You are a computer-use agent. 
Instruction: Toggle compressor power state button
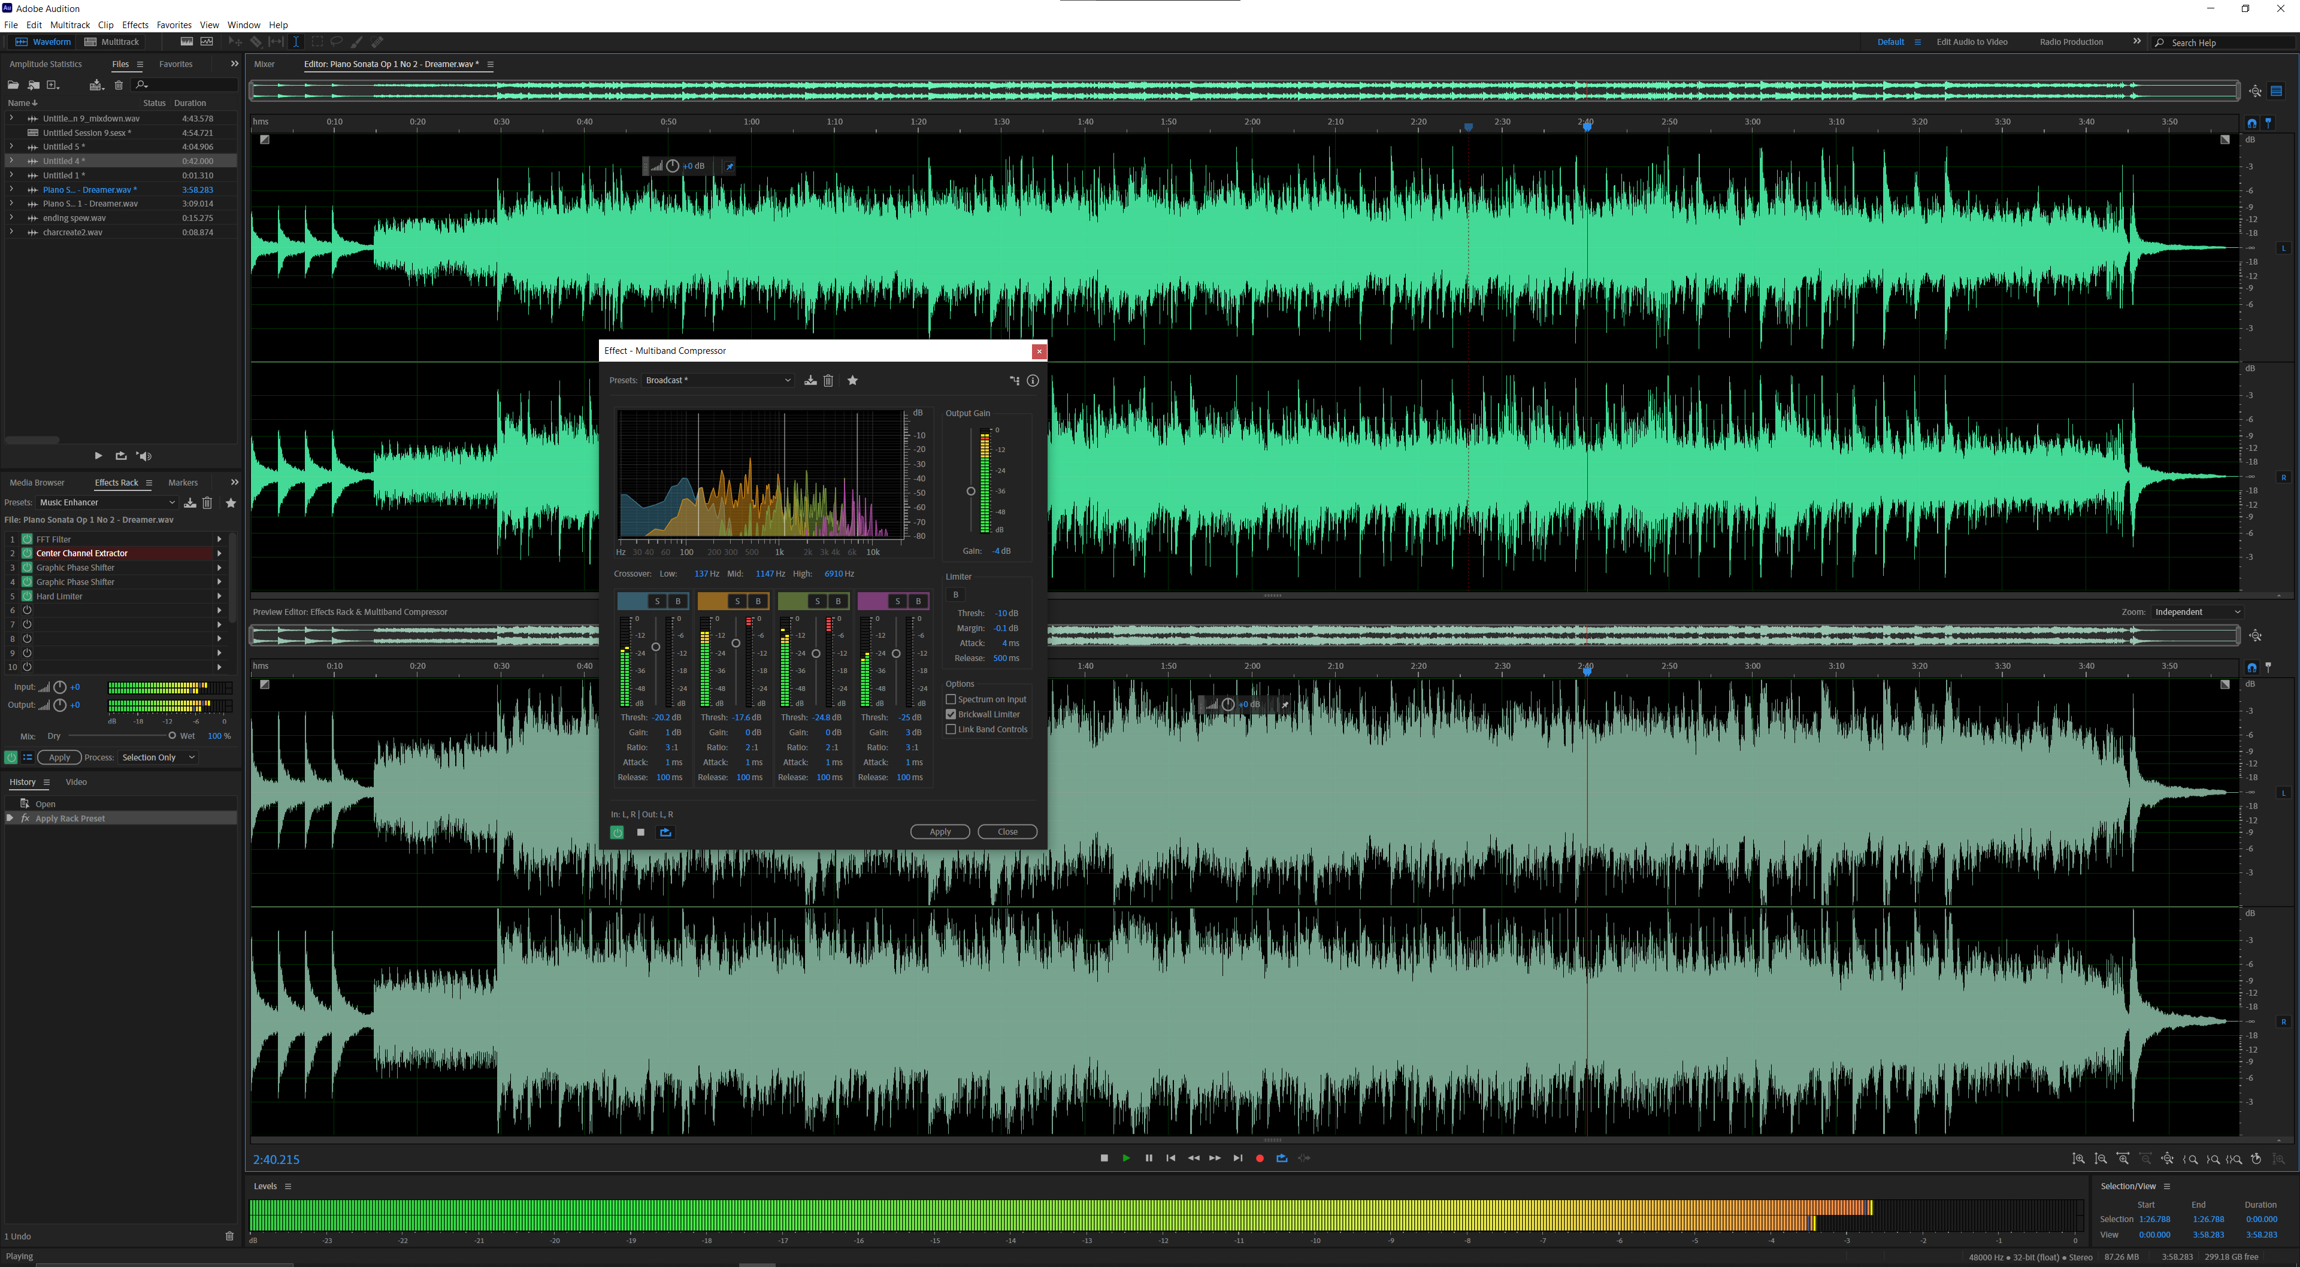click(617, 832)
